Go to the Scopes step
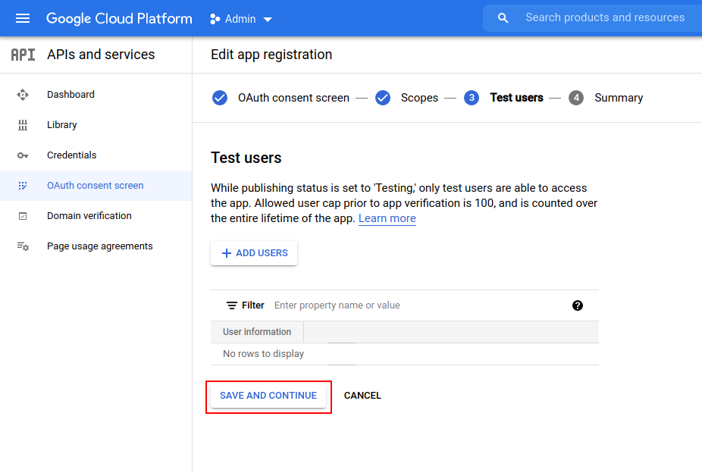 pos(418,98)
